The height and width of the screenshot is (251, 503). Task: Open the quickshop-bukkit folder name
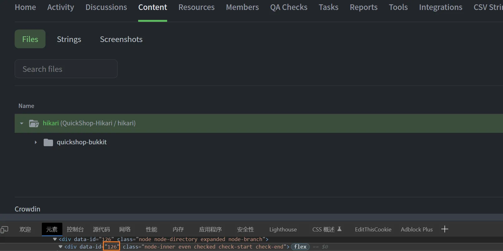82,142
